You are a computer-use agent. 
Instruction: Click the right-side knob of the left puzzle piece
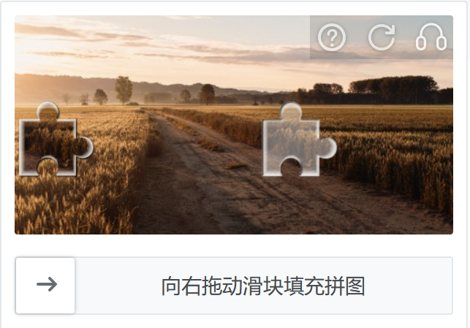coord(85,147)
